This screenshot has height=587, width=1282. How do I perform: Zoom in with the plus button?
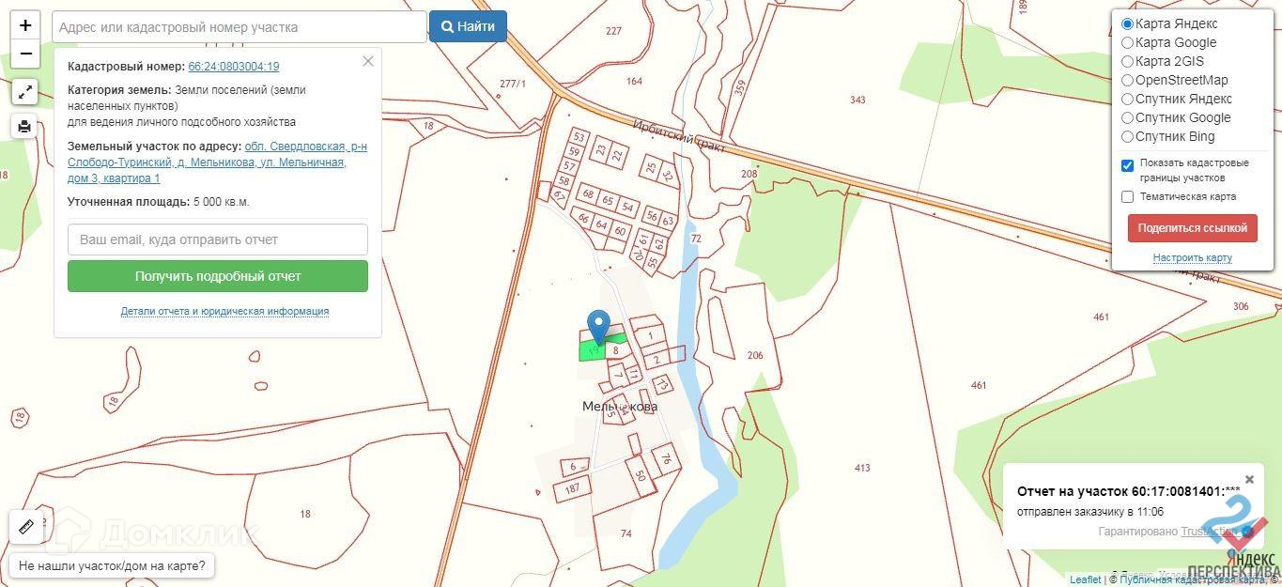click(x=25, y=25)
